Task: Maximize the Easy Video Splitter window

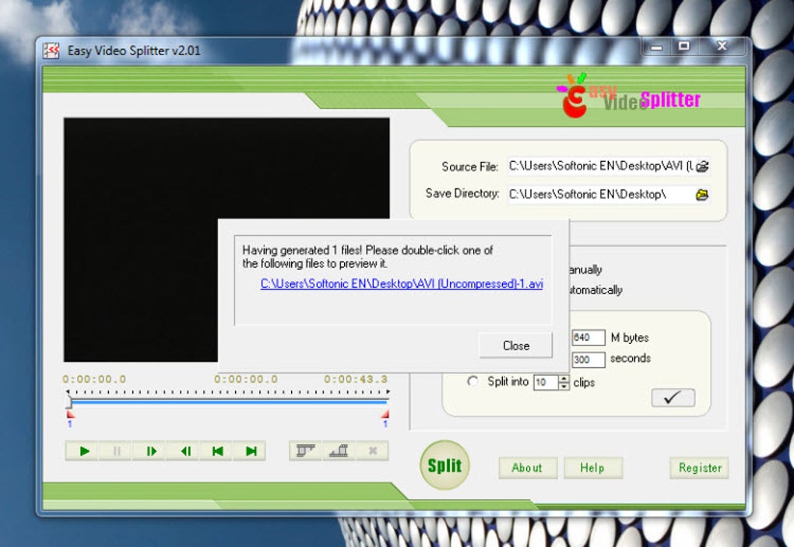Action: (x=683, y=47)
